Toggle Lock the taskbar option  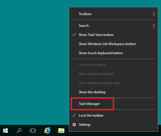pos(113,115)
